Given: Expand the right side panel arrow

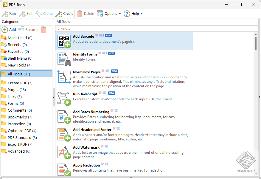Looking at the screenshot, I should coord(259,97).
